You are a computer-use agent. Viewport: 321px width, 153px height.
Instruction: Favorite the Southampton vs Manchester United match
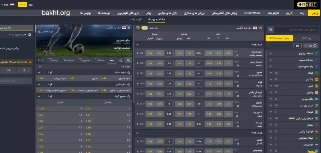tap(238, 55)
